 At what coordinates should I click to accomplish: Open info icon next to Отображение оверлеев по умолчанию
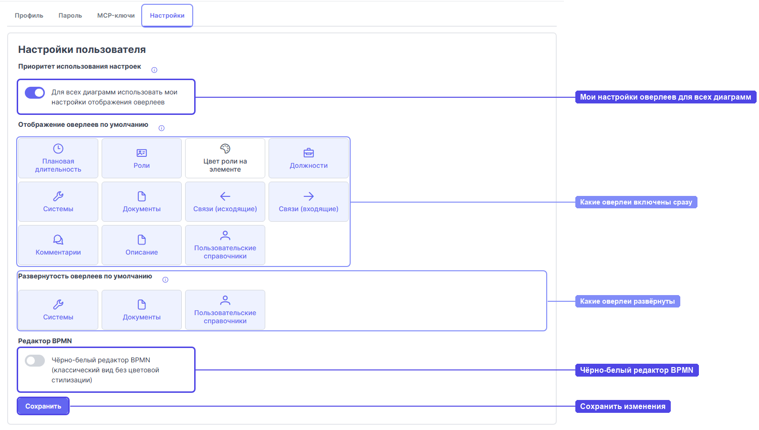pyautogui.click(x=161, y=128)
